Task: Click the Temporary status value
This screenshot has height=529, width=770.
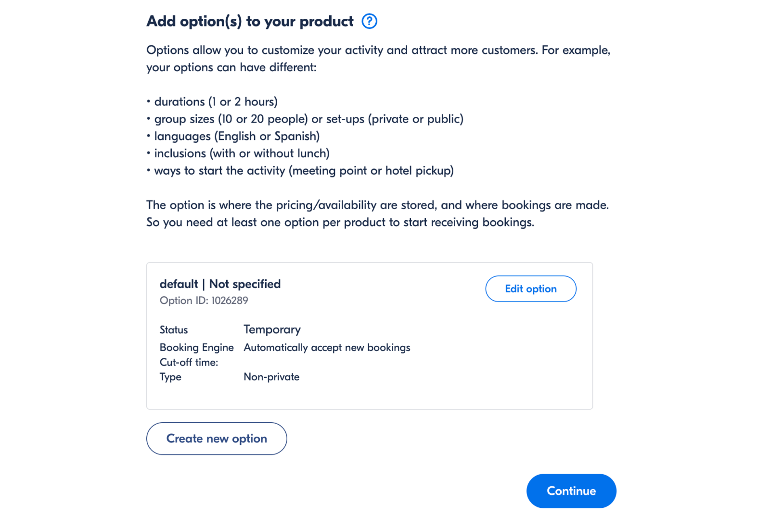Action: 272,329
